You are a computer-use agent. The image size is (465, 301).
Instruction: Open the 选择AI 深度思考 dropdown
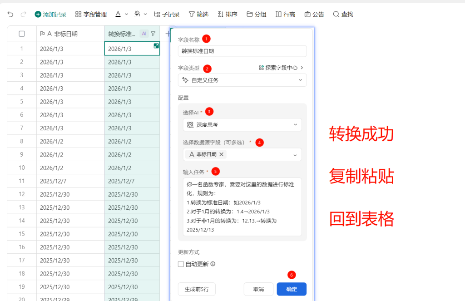[242, 125]
